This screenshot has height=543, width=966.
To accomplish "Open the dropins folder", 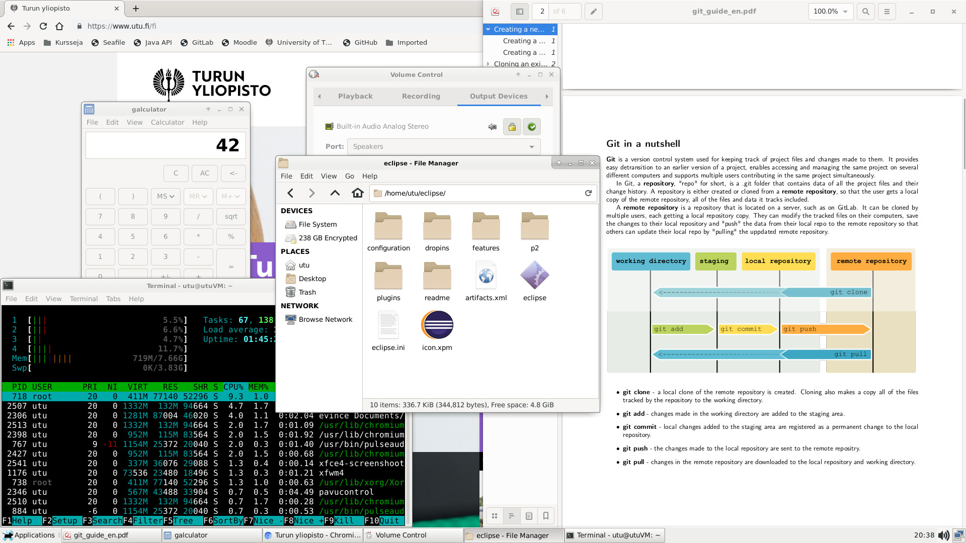I will 437,232.
